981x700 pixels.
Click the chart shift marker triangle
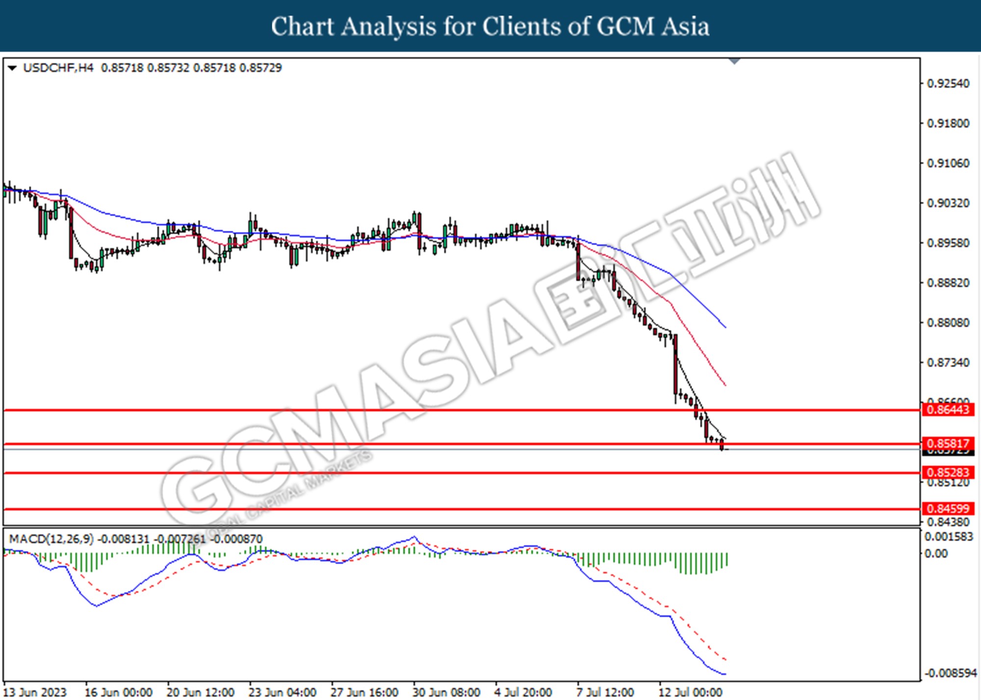coord(734,61)
